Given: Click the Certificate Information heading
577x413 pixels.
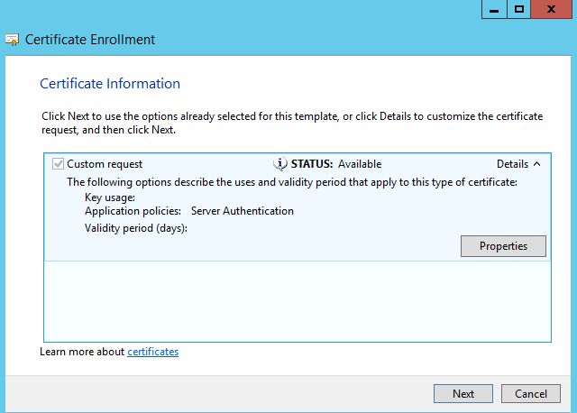Looking at the screenshot, I should pyautogui.click(x=110, y=84).
